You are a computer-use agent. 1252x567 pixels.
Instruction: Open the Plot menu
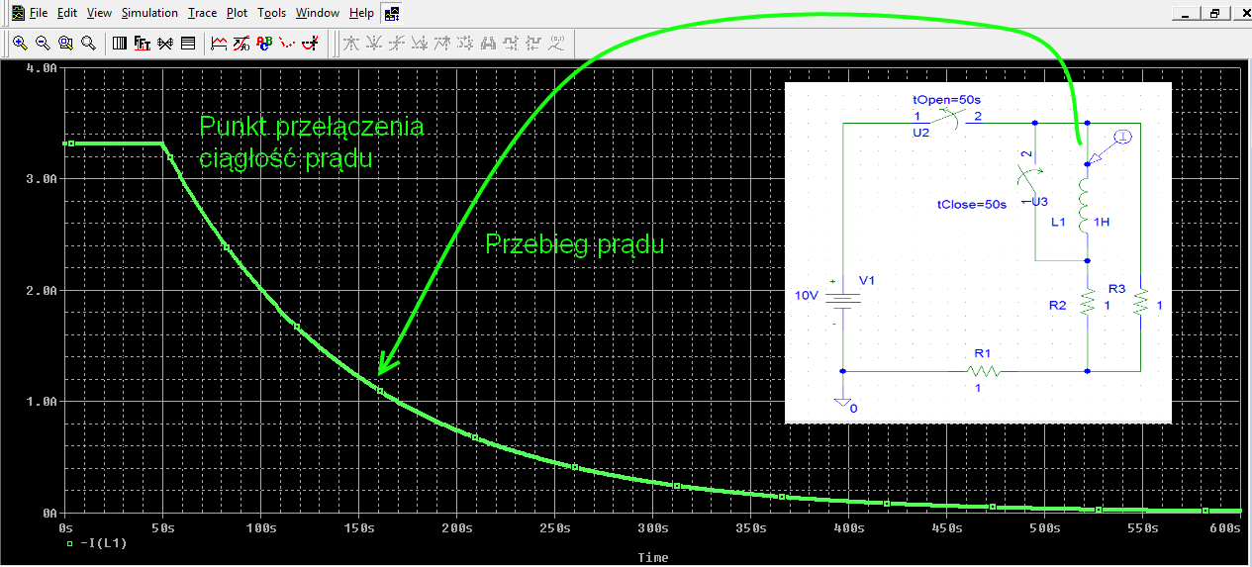[237, 13]
